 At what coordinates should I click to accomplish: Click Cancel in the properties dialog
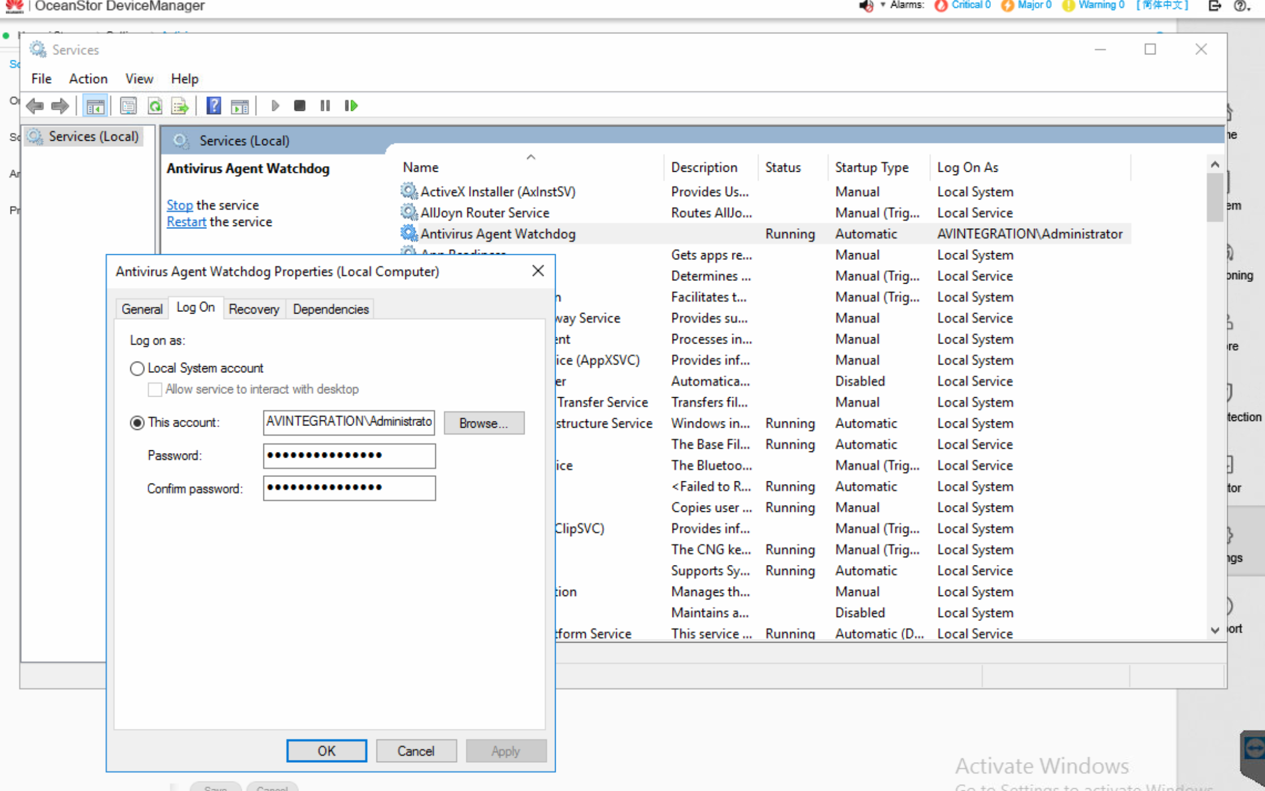tap(416, 751)
